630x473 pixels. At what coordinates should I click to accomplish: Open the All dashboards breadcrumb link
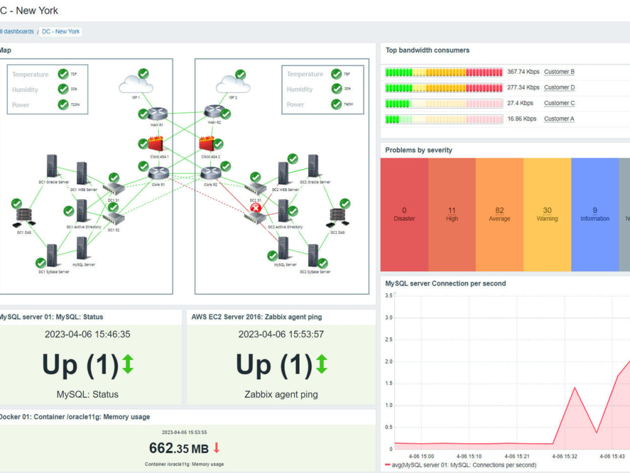tap(16, 32)
